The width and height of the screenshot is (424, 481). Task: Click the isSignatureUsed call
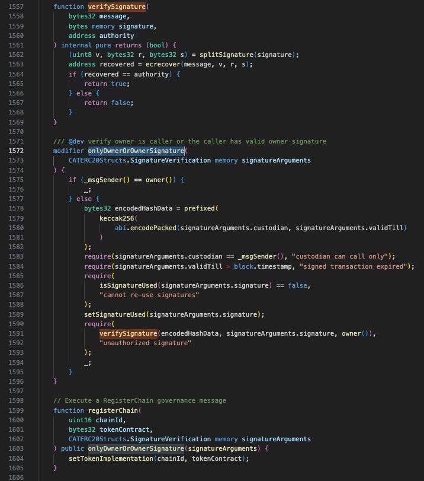click(129, 285)
